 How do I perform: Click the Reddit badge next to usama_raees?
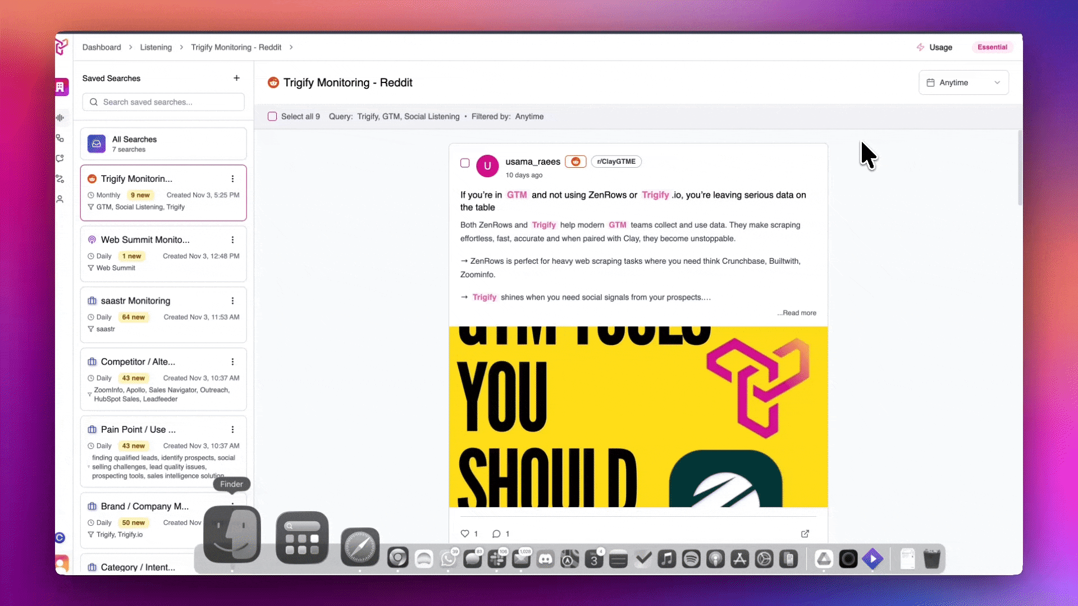575,162
